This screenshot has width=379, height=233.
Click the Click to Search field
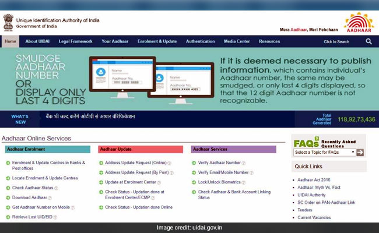[336, 41]
